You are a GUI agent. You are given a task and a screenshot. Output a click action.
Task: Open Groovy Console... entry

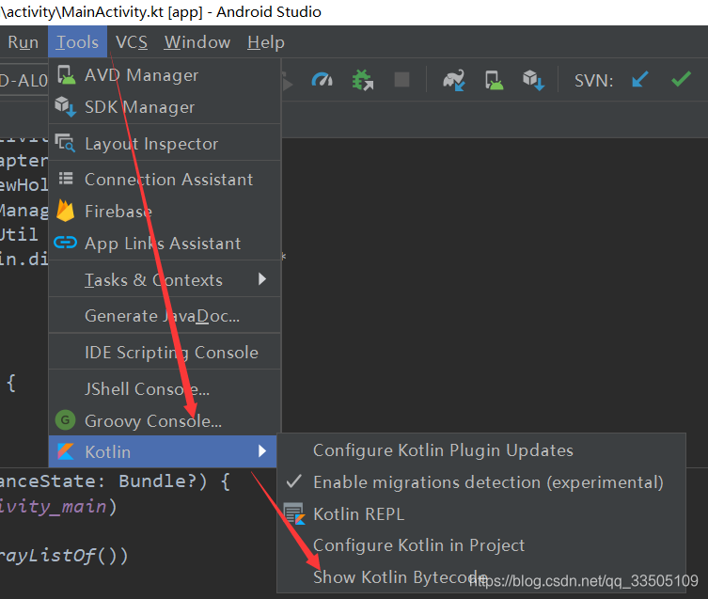165,420
